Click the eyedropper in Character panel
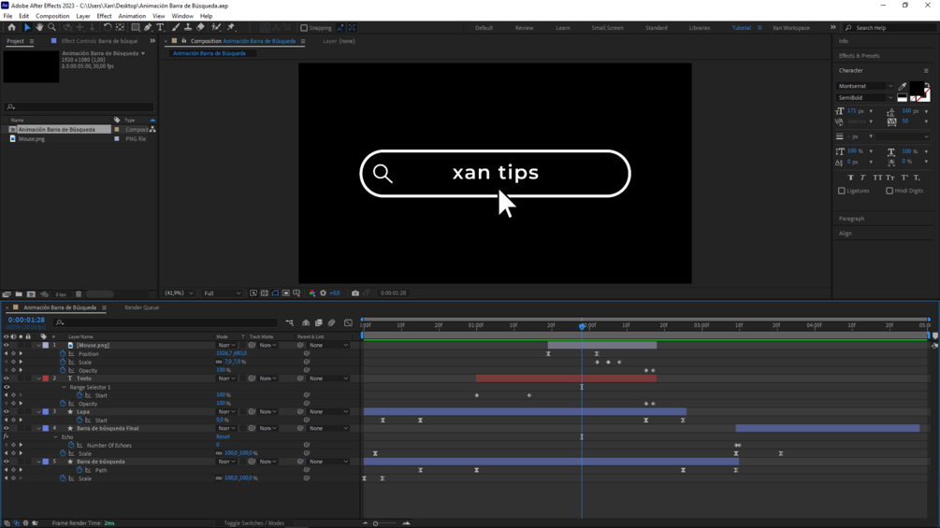Image resolution: width=940 pixels, height=528 pixels. [x=903, y=86]
